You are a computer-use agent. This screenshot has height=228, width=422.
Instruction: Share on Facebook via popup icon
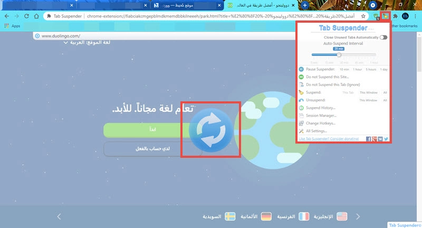coord(368,139)
